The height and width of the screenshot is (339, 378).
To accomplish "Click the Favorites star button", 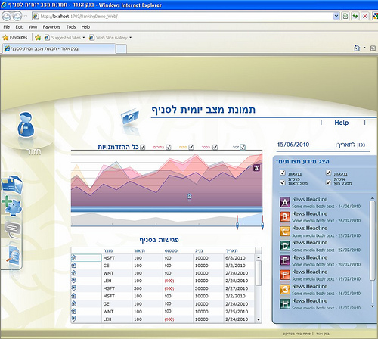I will tap(15, 38).
